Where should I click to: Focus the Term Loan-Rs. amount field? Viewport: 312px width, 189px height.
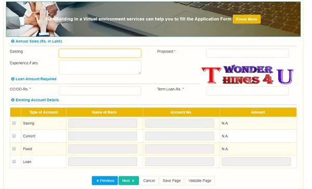[247, 91]
